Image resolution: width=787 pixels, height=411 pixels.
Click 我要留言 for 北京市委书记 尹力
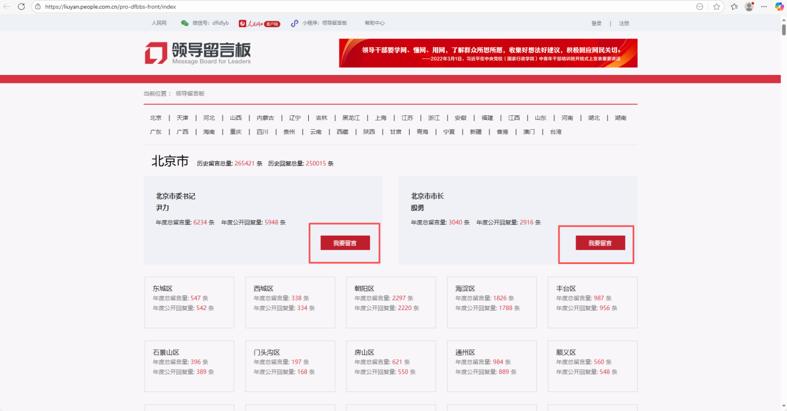coord(345,243)
